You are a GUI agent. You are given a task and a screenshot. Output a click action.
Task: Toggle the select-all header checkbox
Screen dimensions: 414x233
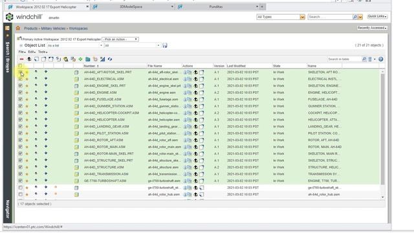20,66
